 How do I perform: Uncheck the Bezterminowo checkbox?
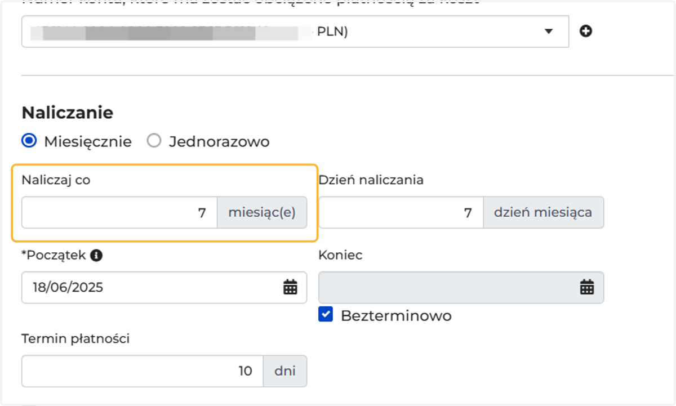pyautogui.click(x=326, y=314)
